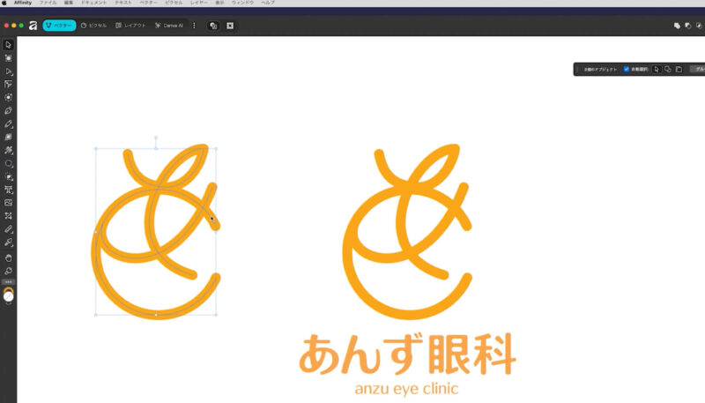Click folder-like icon in context toolbar

point(679,70)
